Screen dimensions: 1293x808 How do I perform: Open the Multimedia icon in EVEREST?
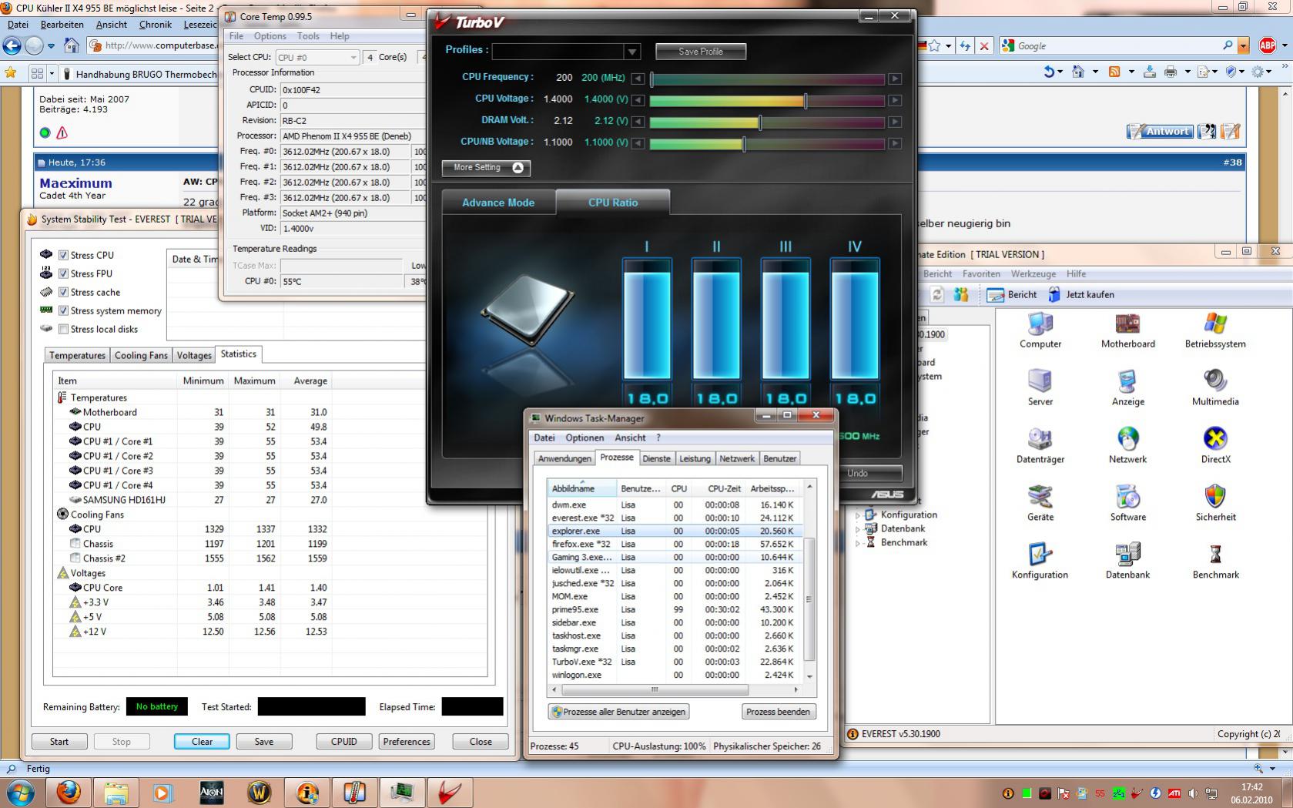pos(1215,387)
